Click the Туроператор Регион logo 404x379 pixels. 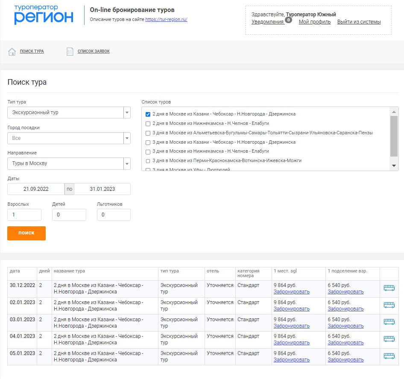44,15
